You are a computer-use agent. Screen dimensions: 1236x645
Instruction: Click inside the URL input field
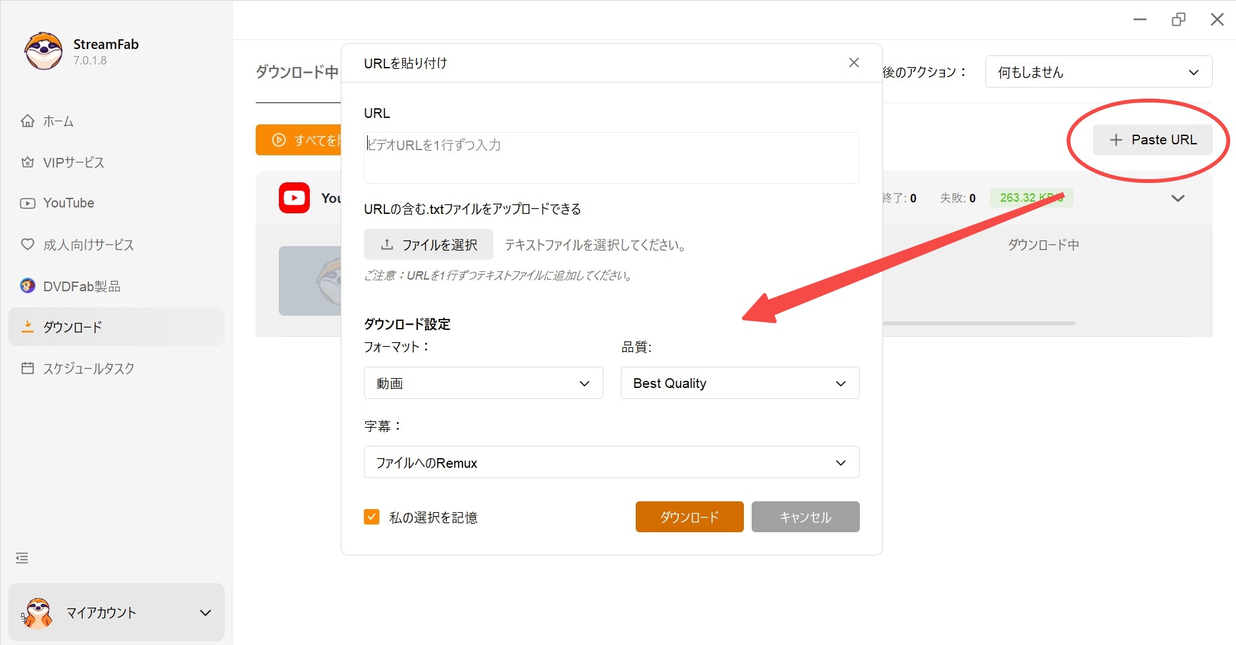tap(611, 157)
